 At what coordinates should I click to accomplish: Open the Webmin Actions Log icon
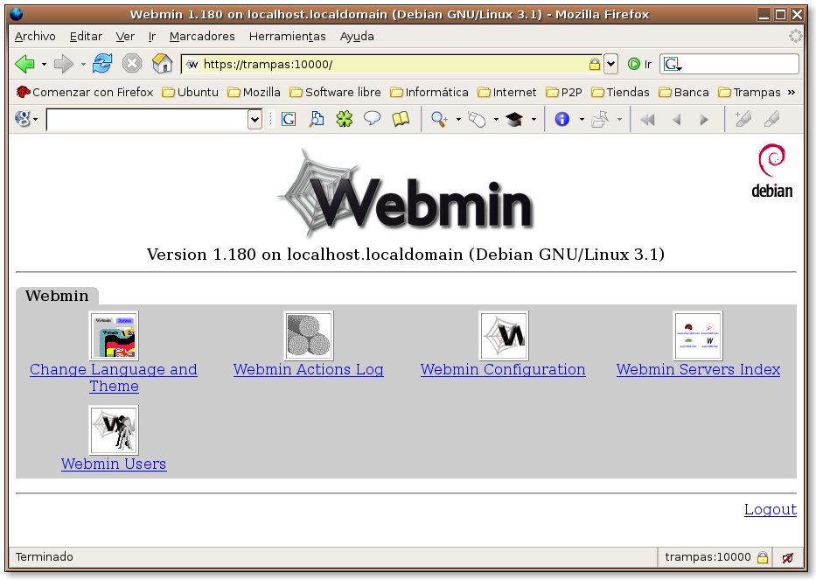[x=308, y=336]
